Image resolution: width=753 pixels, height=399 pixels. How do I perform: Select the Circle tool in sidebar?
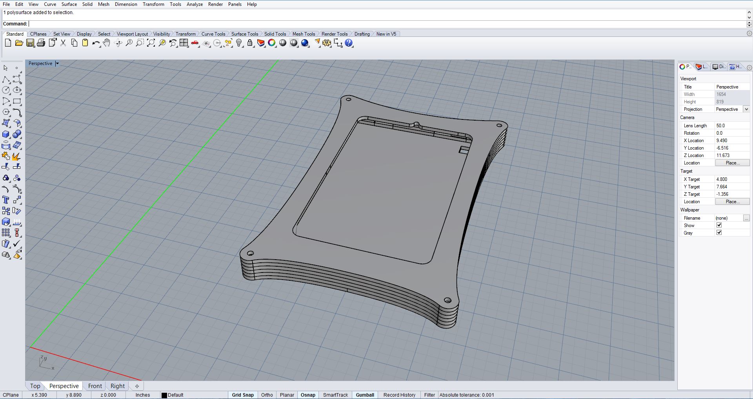6,90
